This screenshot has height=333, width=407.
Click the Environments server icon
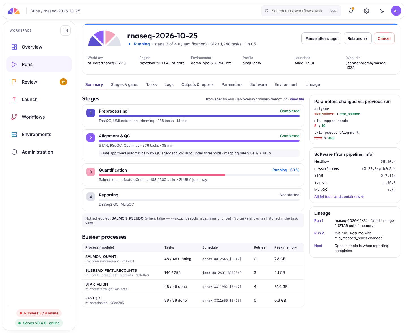tap(14, 134)
